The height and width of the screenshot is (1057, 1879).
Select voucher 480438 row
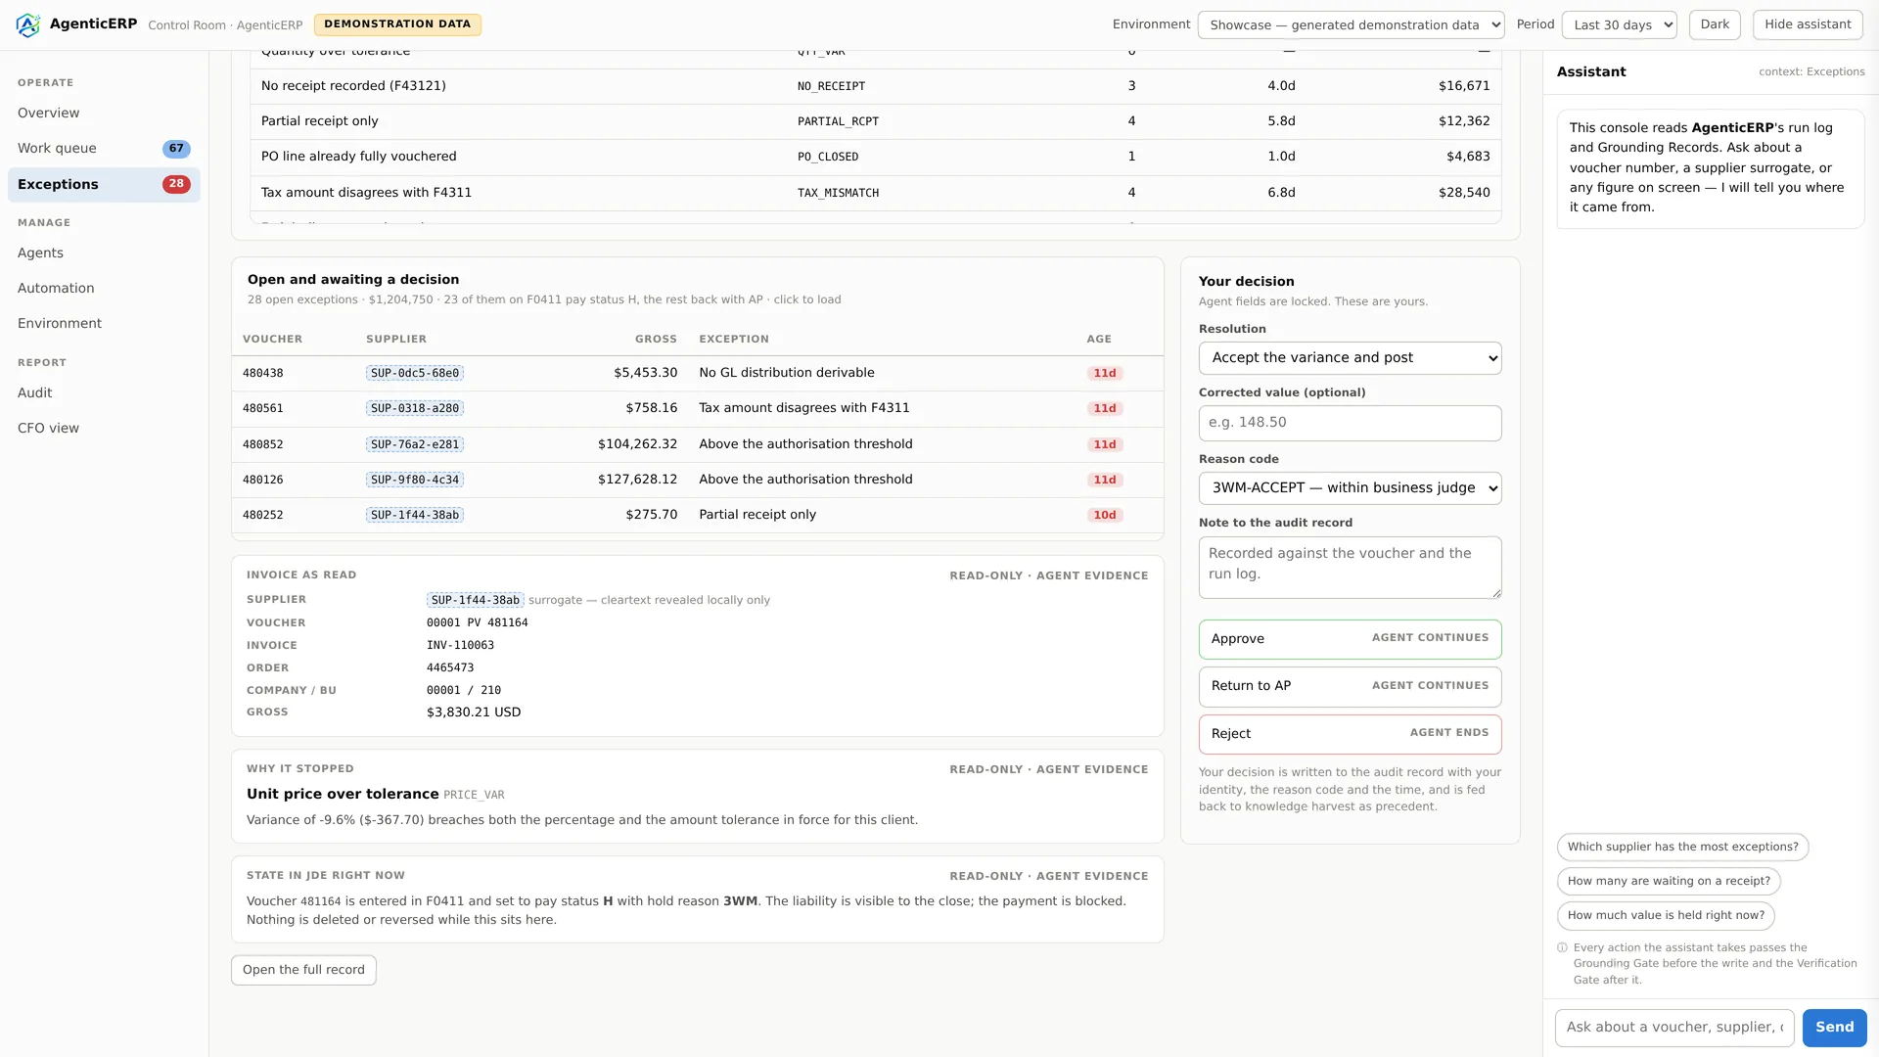pos(697,374)
